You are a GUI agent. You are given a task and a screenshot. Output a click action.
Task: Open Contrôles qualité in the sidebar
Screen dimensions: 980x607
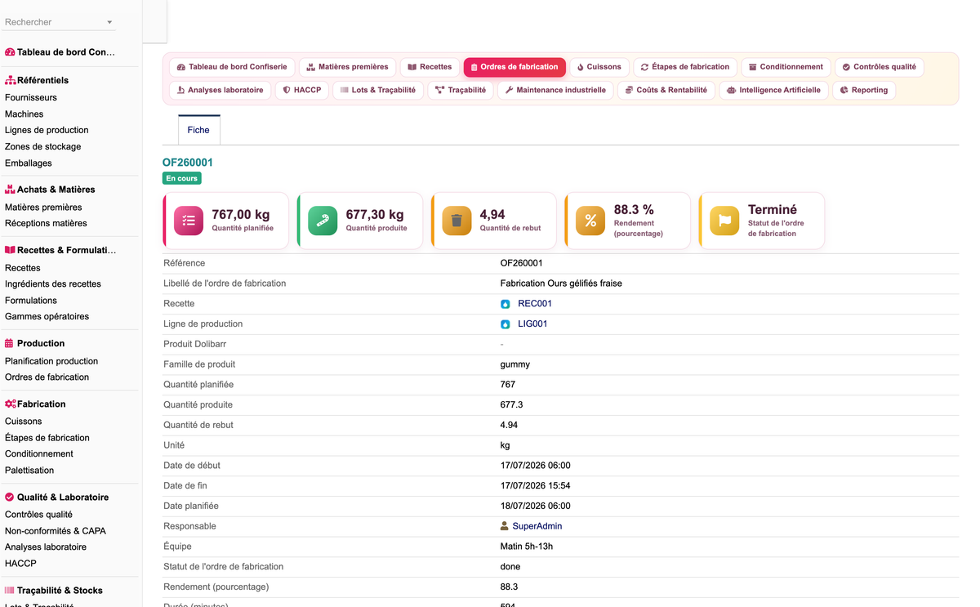click(x=38, y=515)
